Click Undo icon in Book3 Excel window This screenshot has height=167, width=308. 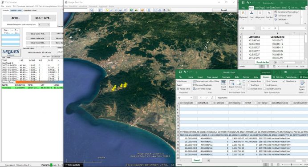[185, 72]
